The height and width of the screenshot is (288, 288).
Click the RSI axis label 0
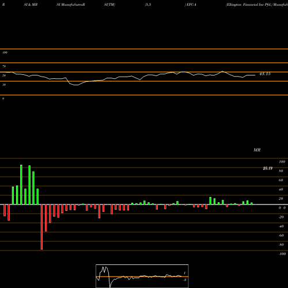pos(3,98)
